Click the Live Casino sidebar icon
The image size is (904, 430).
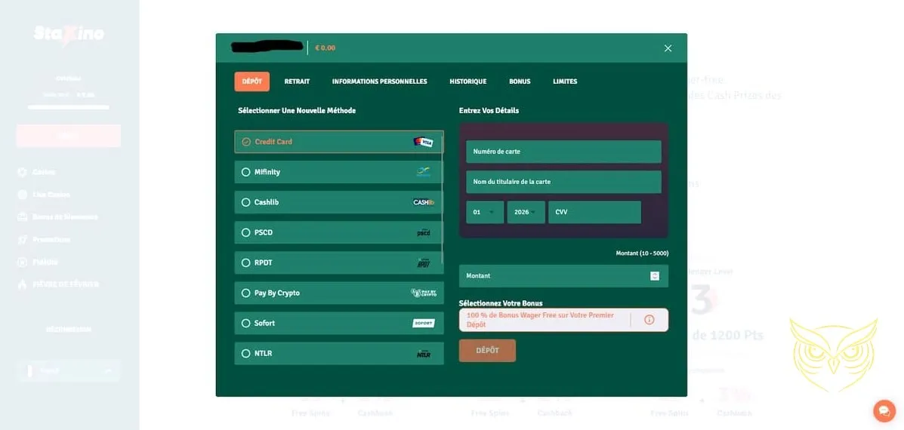point(23,195)
